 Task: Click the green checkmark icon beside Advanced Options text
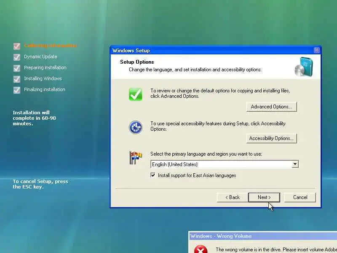(135, 94)
